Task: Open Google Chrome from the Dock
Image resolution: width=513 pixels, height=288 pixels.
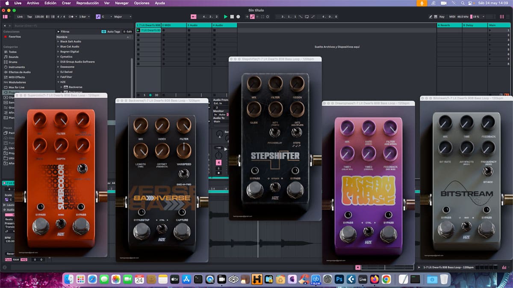Action: 386,279
